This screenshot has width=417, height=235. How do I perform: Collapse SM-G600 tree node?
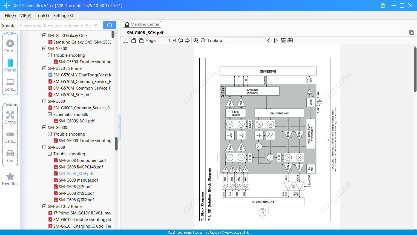point(44,101)
